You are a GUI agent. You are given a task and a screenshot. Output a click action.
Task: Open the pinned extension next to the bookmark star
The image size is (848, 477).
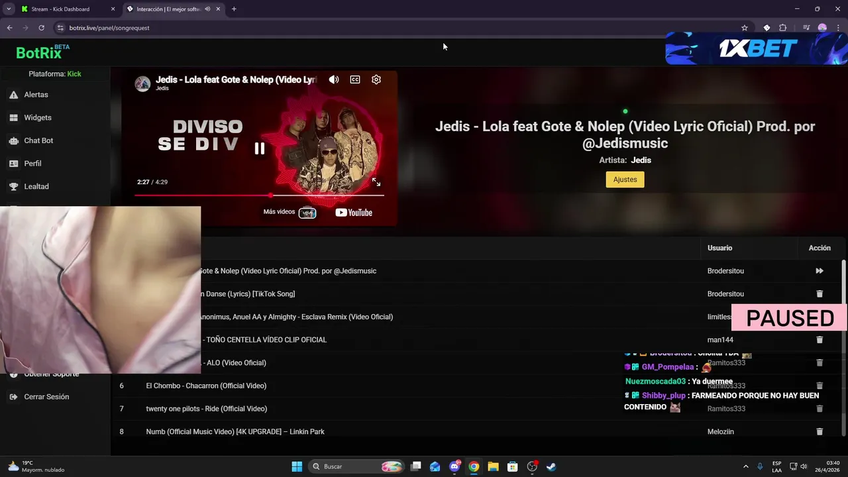(x=767, y=28)
